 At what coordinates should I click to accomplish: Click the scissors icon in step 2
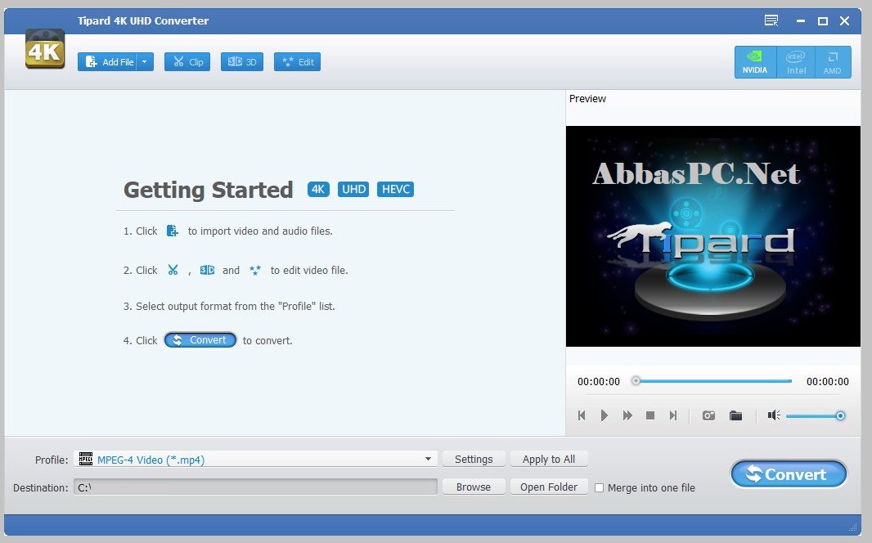coord(173,270)
